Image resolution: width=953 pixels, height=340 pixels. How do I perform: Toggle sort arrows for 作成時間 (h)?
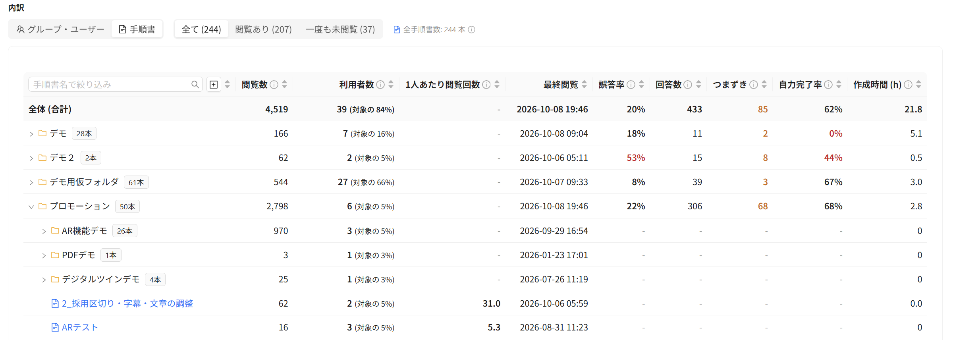point(918,85)
